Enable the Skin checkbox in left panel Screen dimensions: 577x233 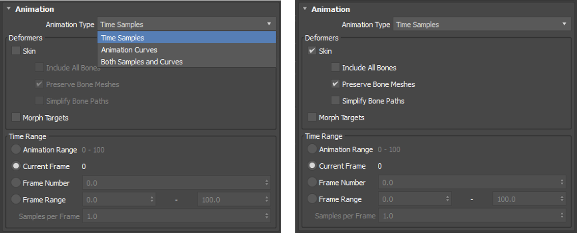(x=16, y=51)
